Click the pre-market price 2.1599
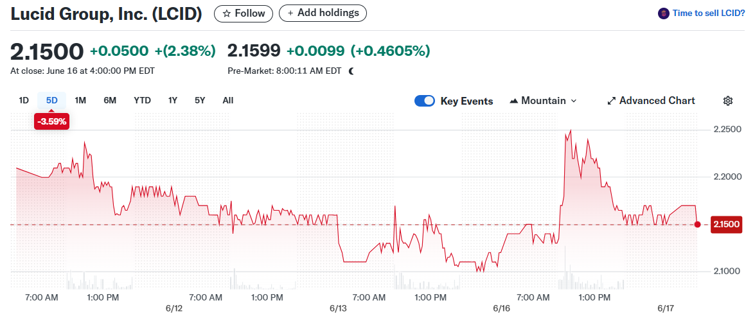 (x=254, y=51)
